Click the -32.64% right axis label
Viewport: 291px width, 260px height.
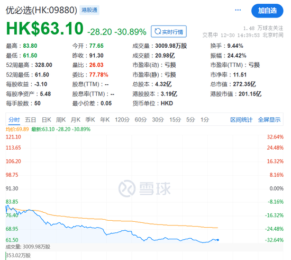[x=274, y=240]
